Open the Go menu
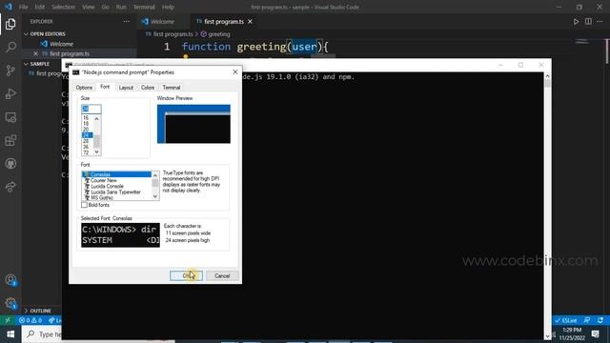The height and width of the screenshot is (343, 610). tap(106, 7)
